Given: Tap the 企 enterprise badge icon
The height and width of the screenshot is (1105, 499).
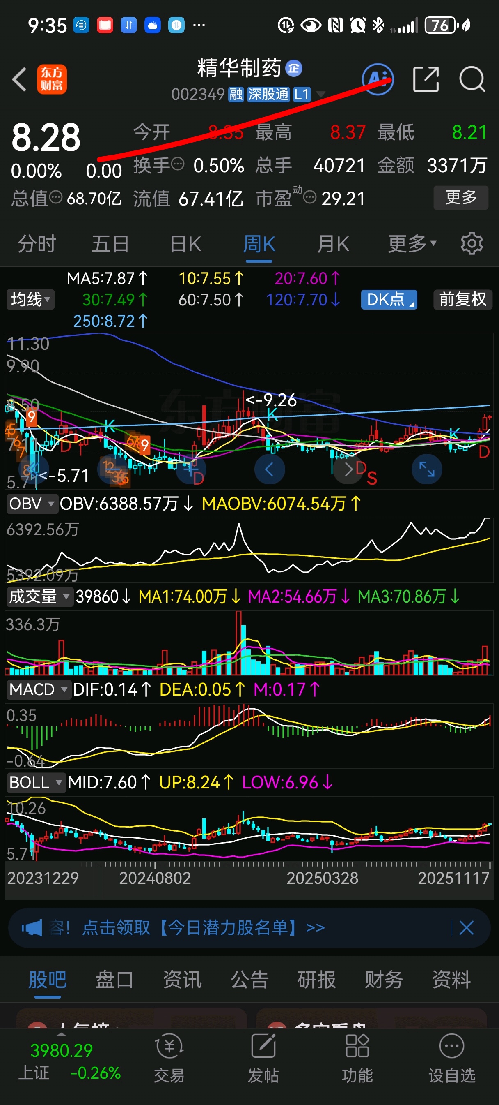Looking at the screenshot, I should point(294,68).
